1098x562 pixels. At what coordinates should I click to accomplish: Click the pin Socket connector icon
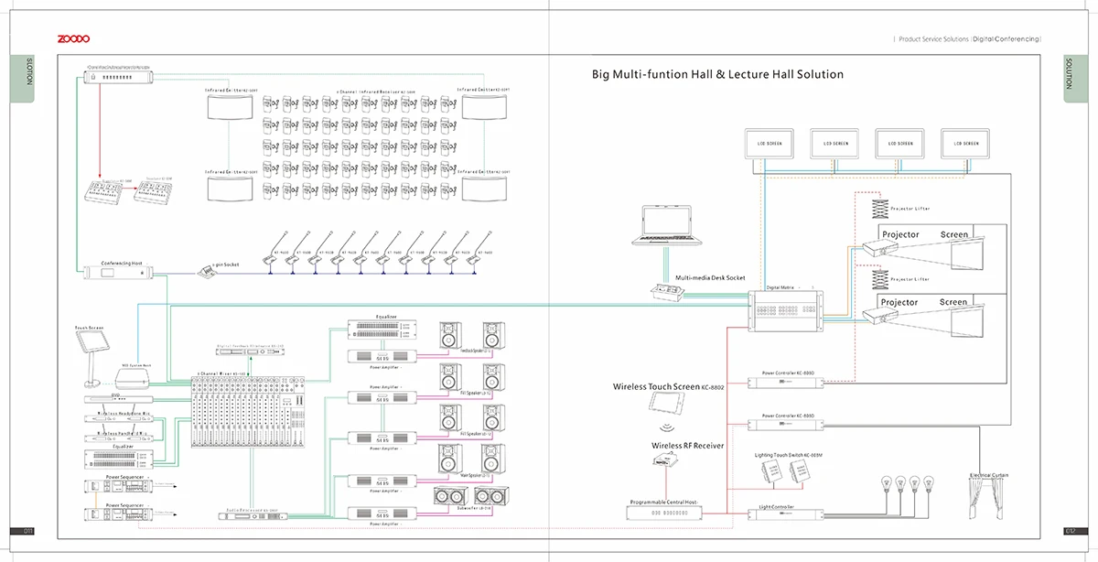tap(210, 272)
